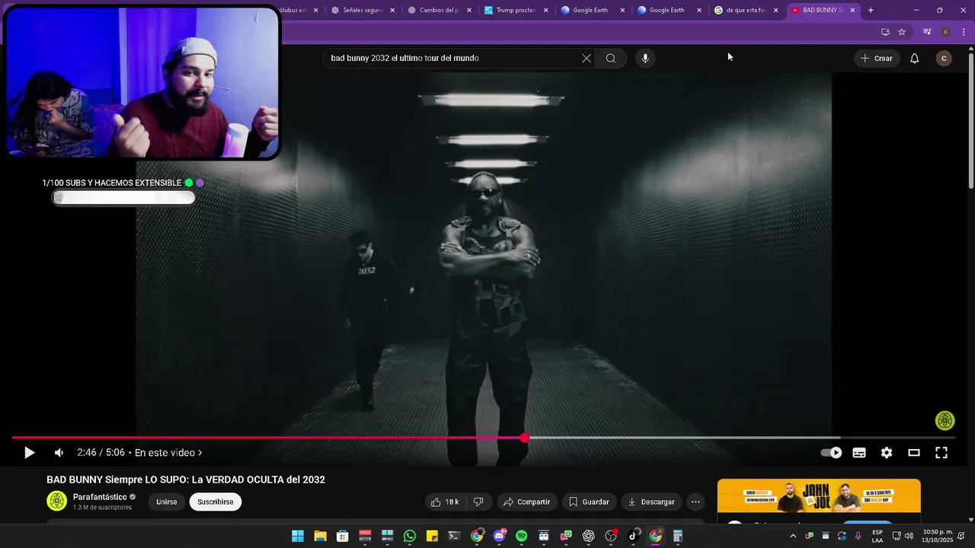Grab the page's vertical scrollbar
Image resolution: width=975 pixels, height=548 pixels.
point(970,122)
